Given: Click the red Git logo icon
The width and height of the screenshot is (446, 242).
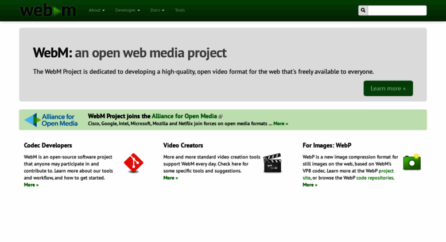Looking at the screenshot, I should click(133, 163).
